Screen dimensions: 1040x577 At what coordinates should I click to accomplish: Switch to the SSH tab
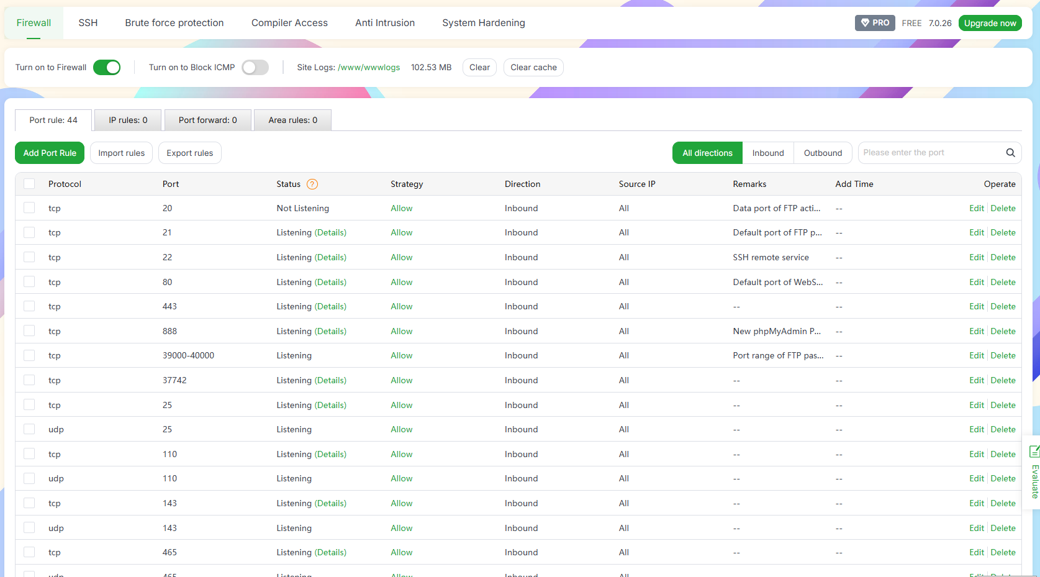88,22
